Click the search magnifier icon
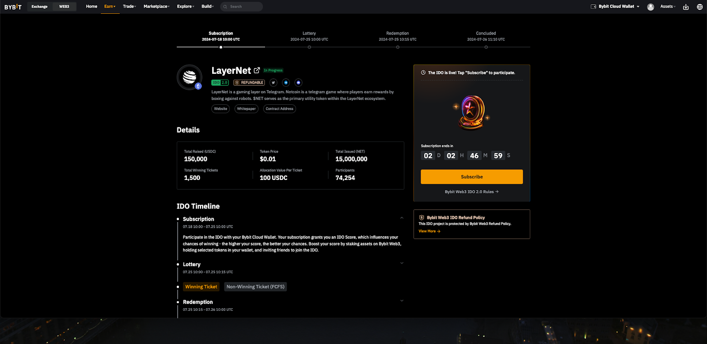Image resolution: width=707 pixels, height=344 pixels. tap(225, 7)
